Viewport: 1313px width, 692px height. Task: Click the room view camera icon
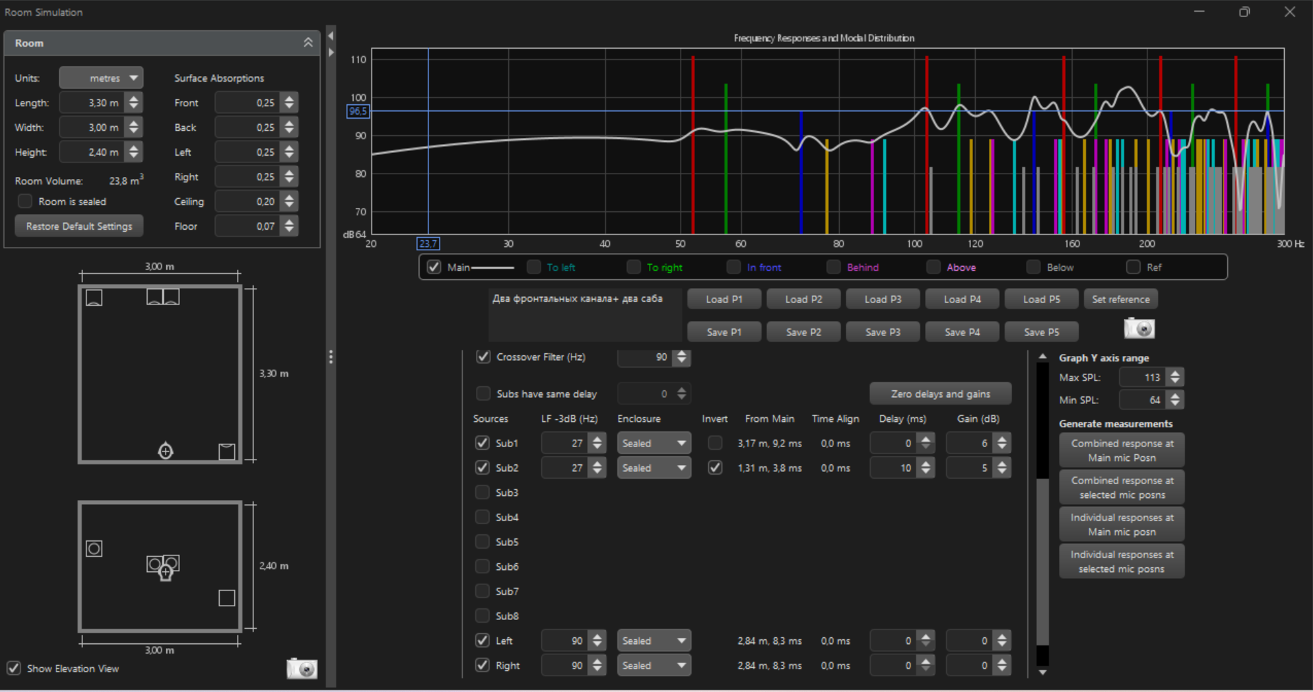301,668
